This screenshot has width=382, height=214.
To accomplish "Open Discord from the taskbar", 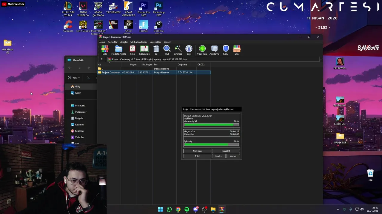I will tap(195, 209).
